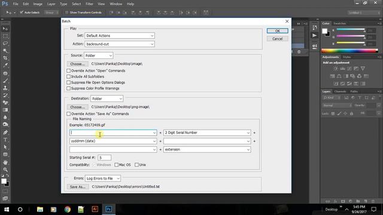The width and height of the screenshot is (383, 215).
Task: Select the Lasso tool
Action: click(5, 44)
